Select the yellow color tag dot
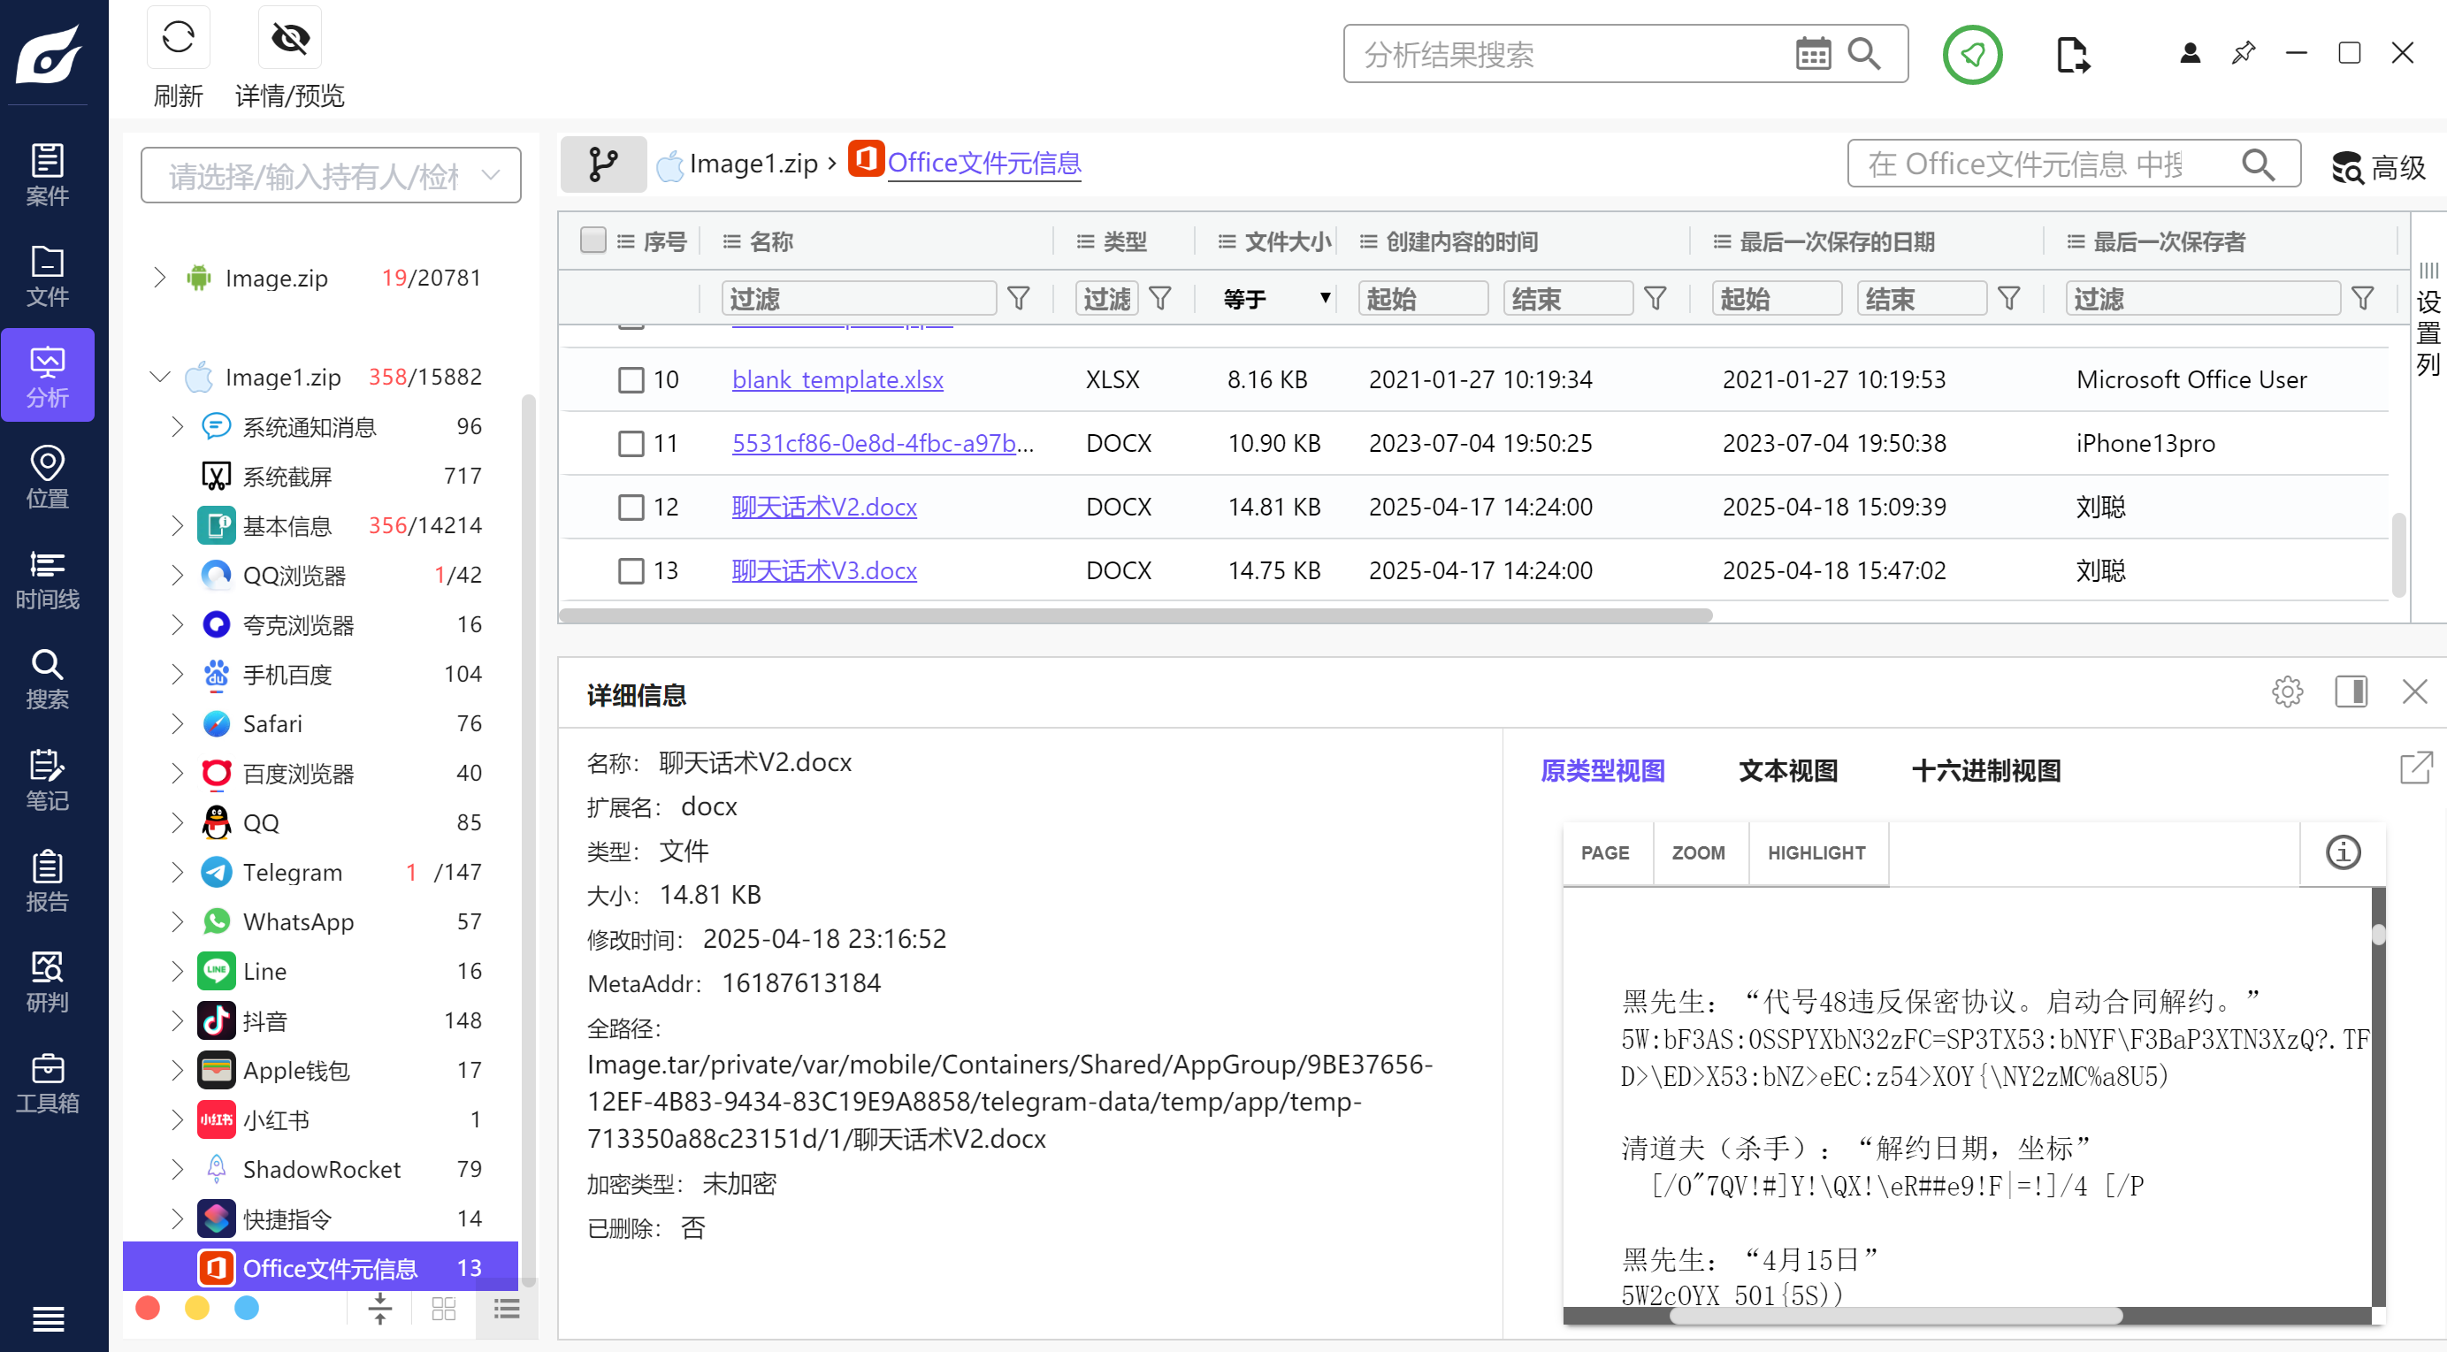2447x1352 pixels. point(196,1309)
